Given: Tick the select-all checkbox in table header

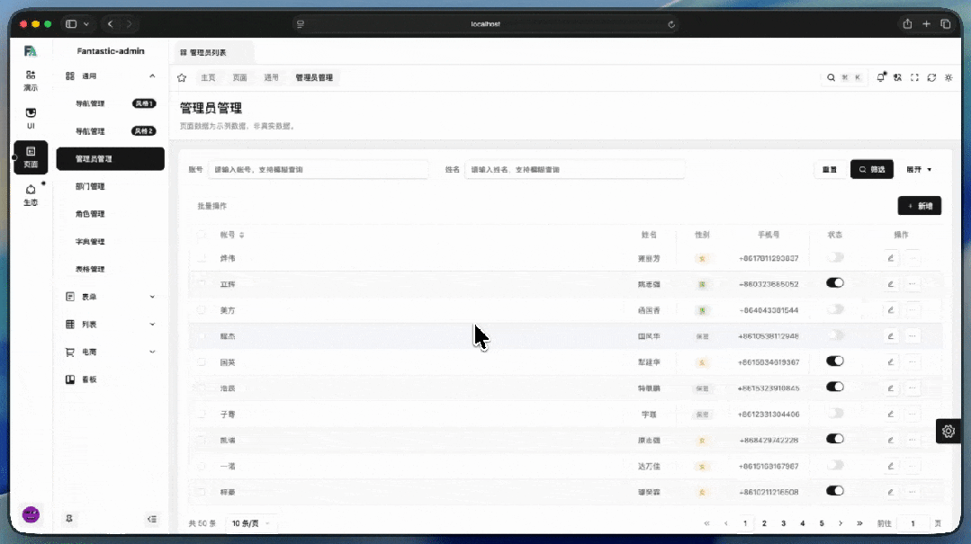Looking at the screenshot, I should pyautogui.click(x=202, y=236).
